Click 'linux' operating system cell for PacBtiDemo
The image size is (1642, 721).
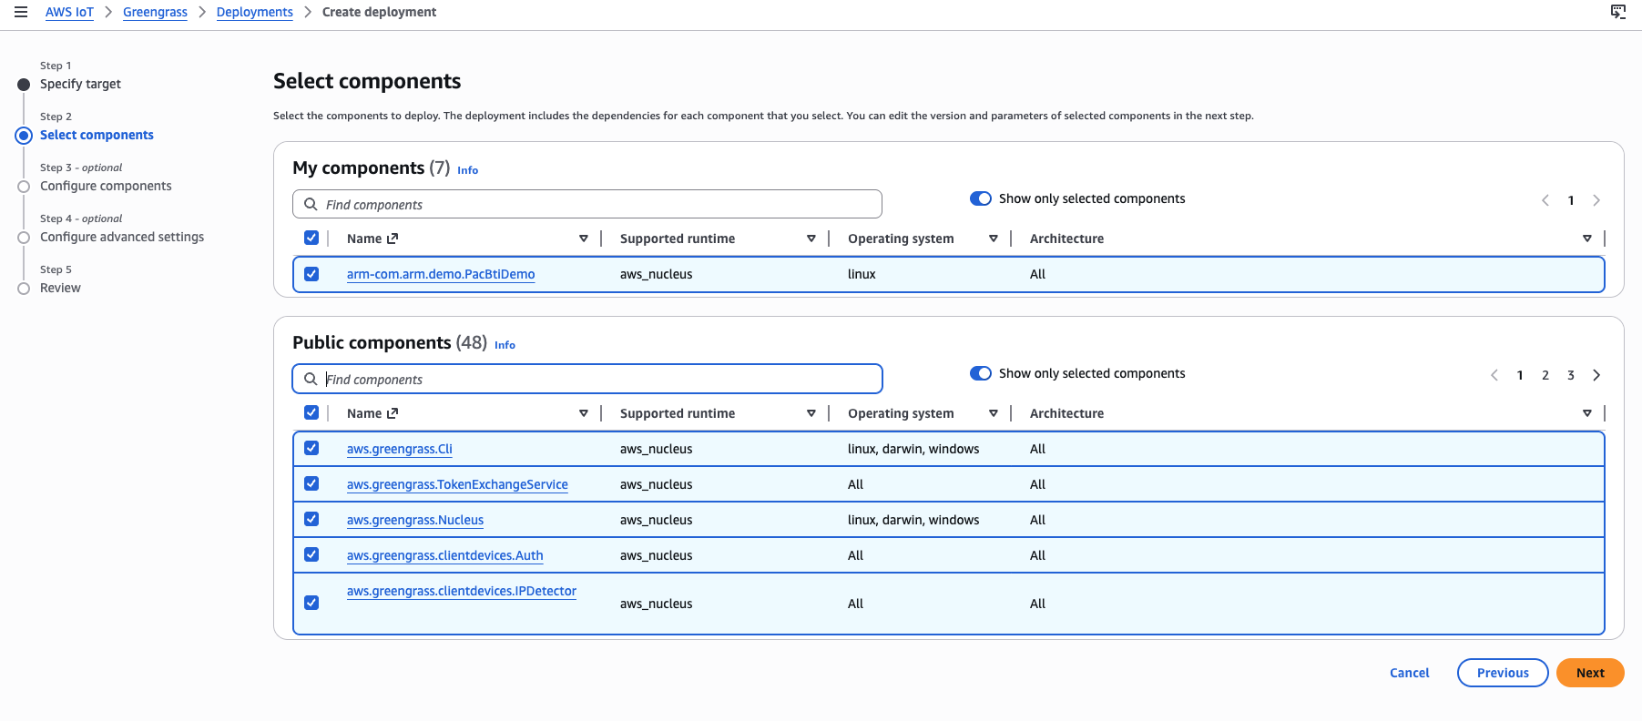[x=862, y=274]
